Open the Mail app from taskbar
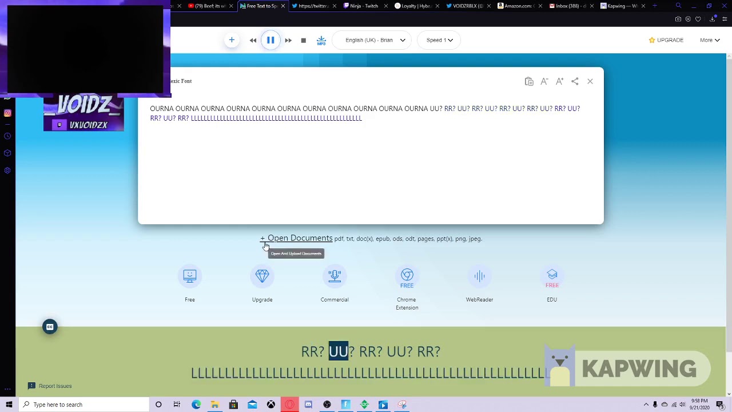Image resolution: width=732 pixels, height=412 pixels. tap(252, 405)
